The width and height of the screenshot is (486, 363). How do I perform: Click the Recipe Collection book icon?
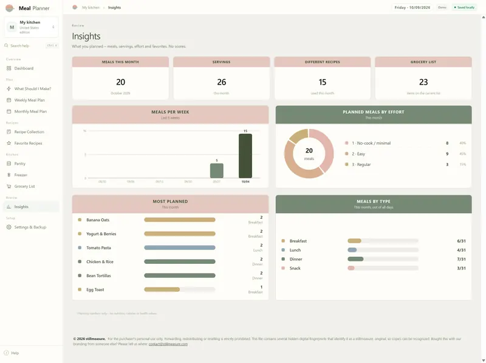point(9,132)
